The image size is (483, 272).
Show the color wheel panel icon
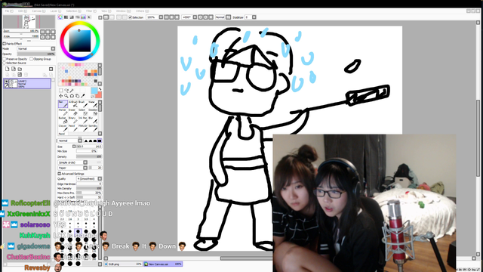click(60, 17)
